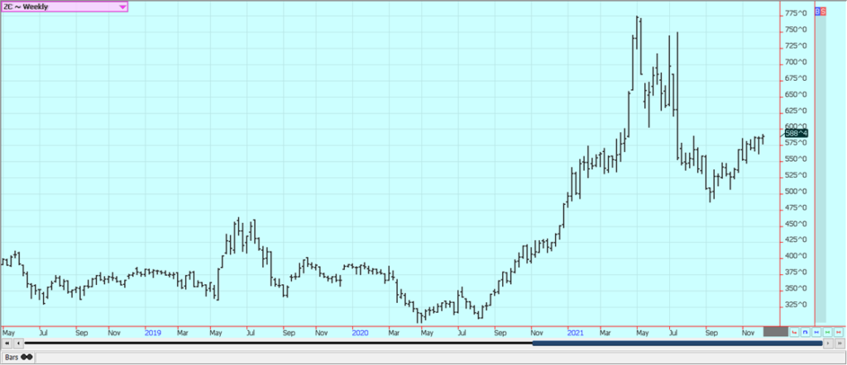Viewport: 847px width, 365px height.
Task: Click the red horizontal compress icon
Action: pyautogui.click(x=839, y=332)
